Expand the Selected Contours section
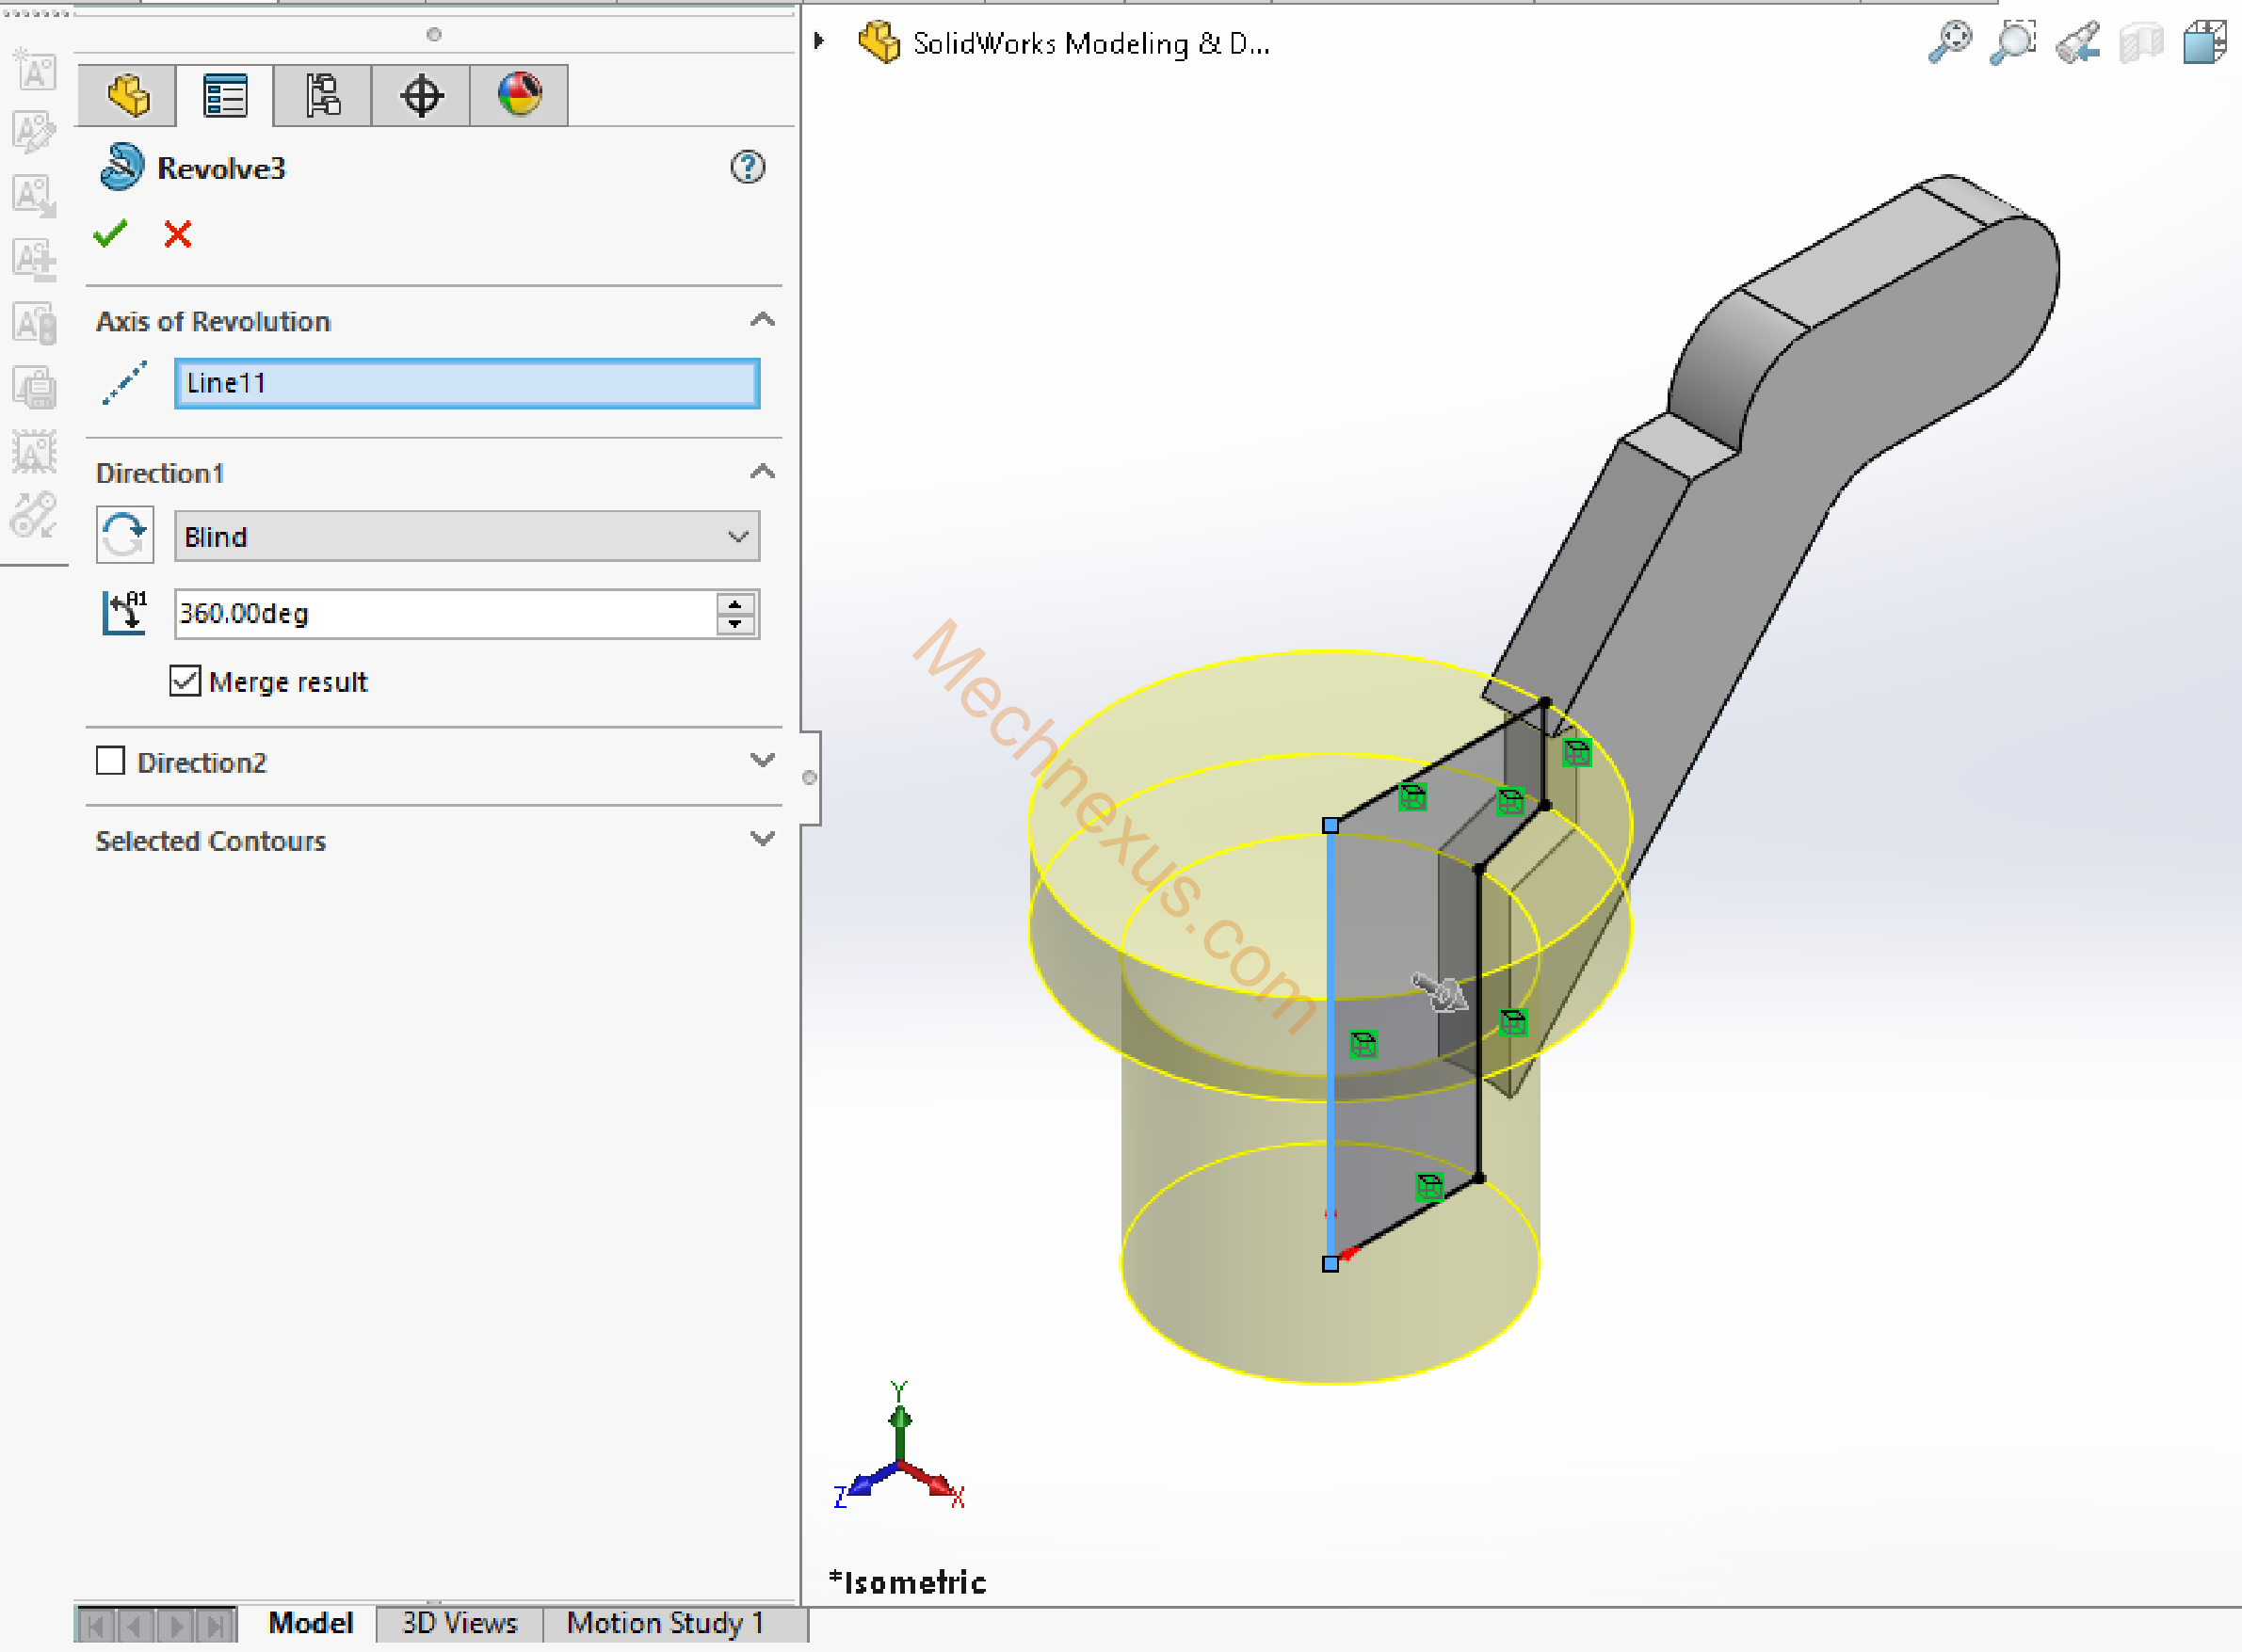This screenshot has width=2242, height=1652. [x=763, y=839]
